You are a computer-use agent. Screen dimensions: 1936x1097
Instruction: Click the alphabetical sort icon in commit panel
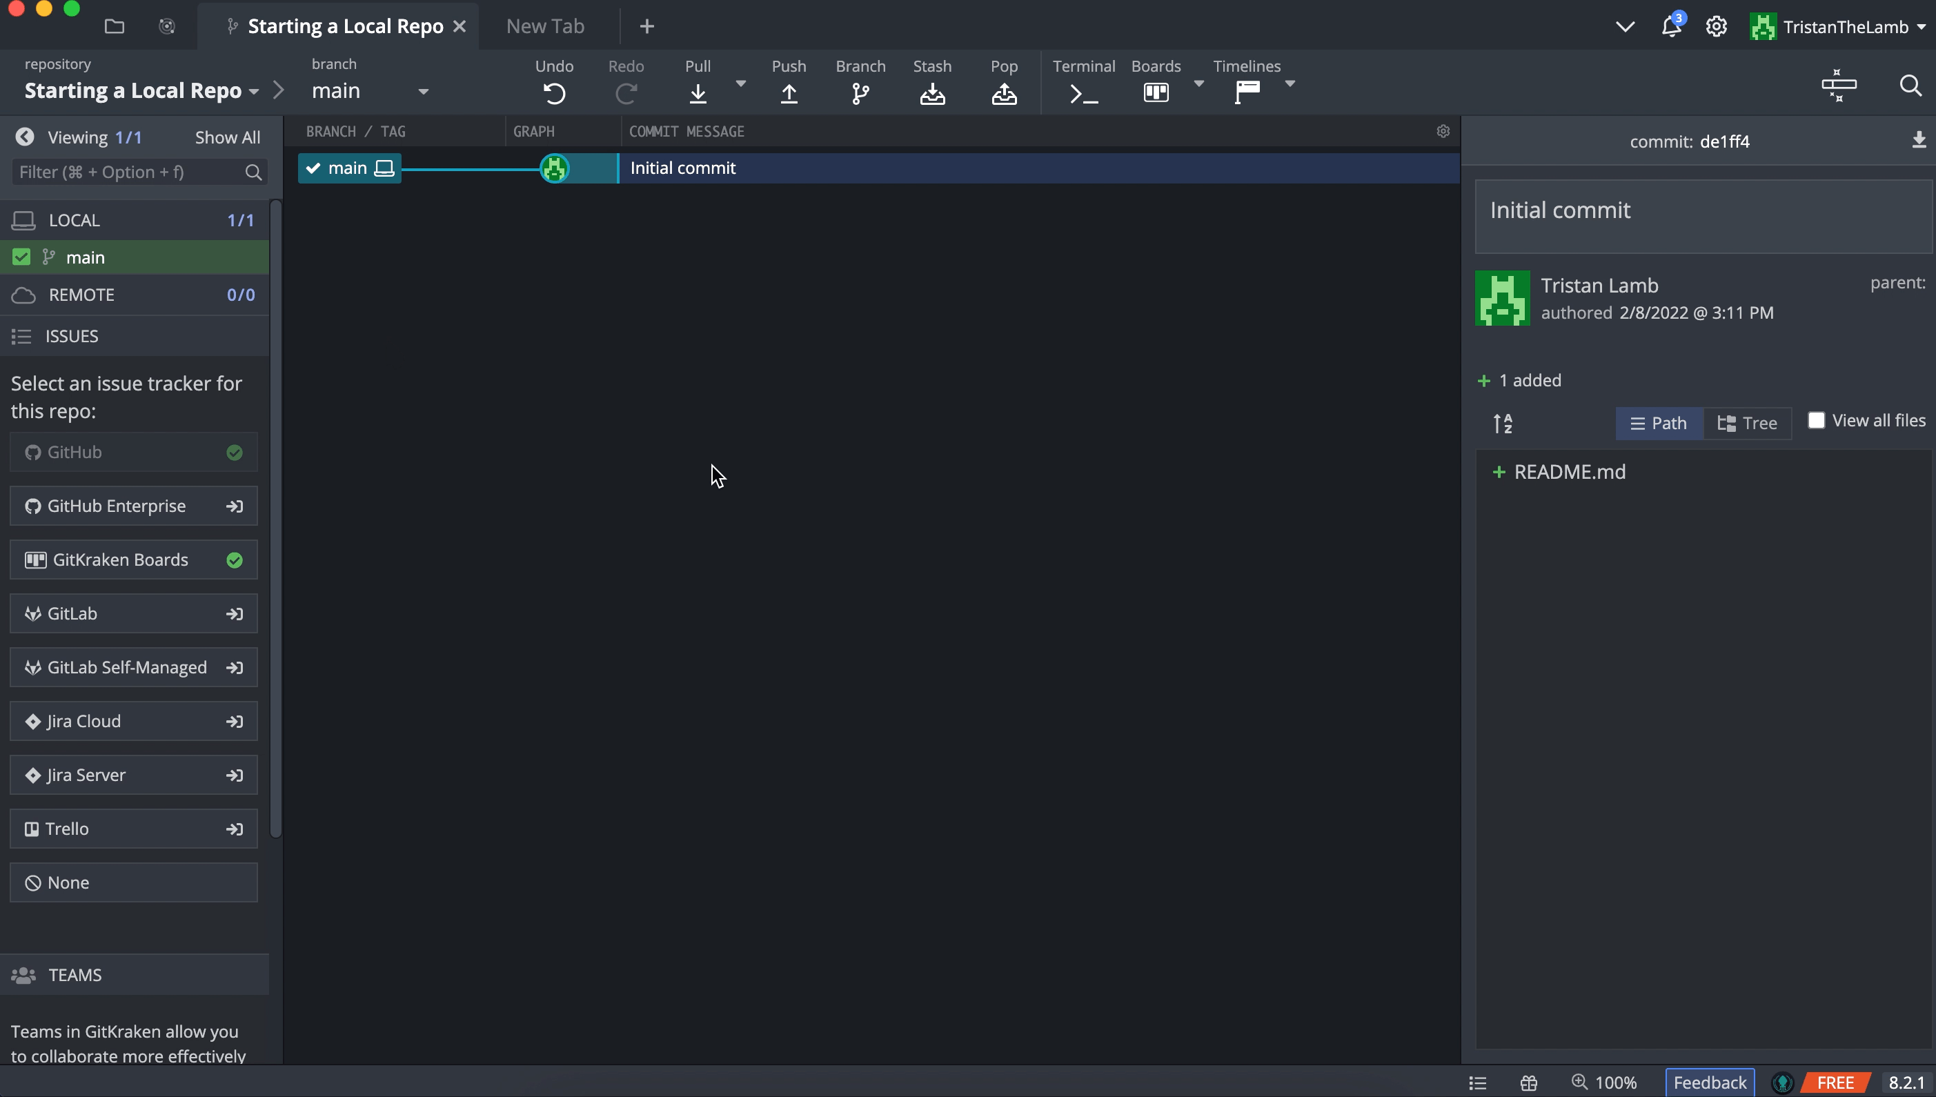tap(1503, 424)
